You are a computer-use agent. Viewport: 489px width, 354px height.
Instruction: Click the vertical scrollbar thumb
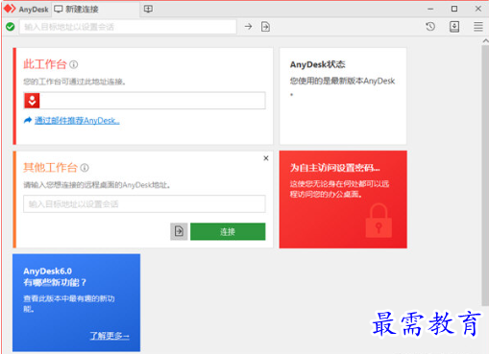point(485,176)
